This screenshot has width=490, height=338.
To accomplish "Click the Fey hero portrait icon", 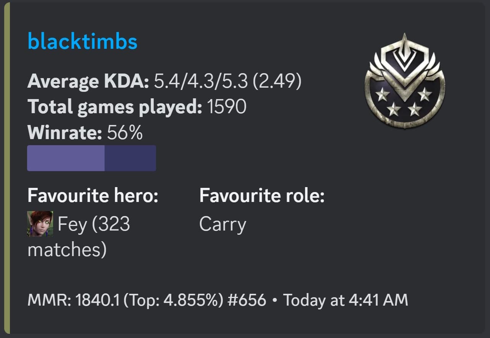I will click(x=40, y=224).
